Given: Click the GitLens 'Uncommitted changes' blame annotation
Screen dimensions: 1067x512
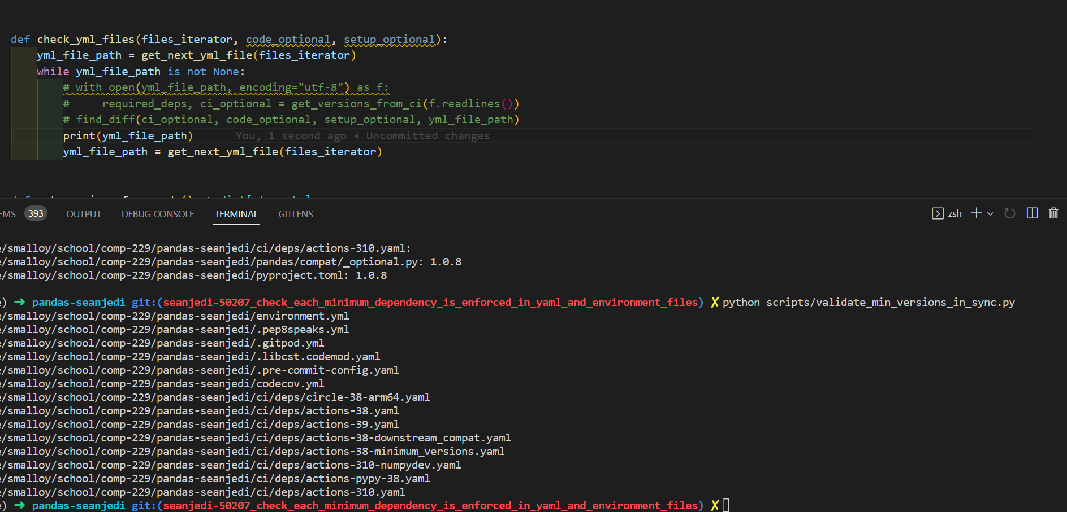Looking at the screenshot, I should (x=428, y=135).
